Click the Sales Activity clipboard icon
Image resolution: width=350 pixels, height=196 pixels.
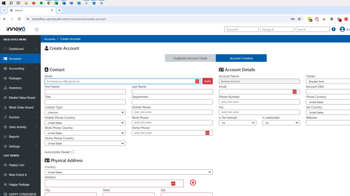click(x=5, y=127)
